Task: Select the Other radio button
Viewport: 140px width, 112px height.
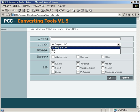Action: coord(103,57)
